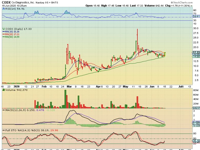The height and width of the screenshot is (150, 200).
Task: Click the 7.5 price axis label
Action: 196,71
